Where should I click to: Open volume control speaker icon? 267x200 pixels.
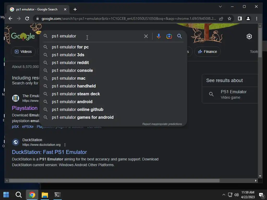click(236, 195)
